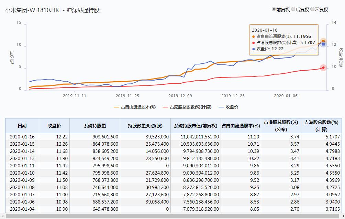The image size is (345, 219).
Task: Select the 不复权 radio button
Action: coord(312,9)
